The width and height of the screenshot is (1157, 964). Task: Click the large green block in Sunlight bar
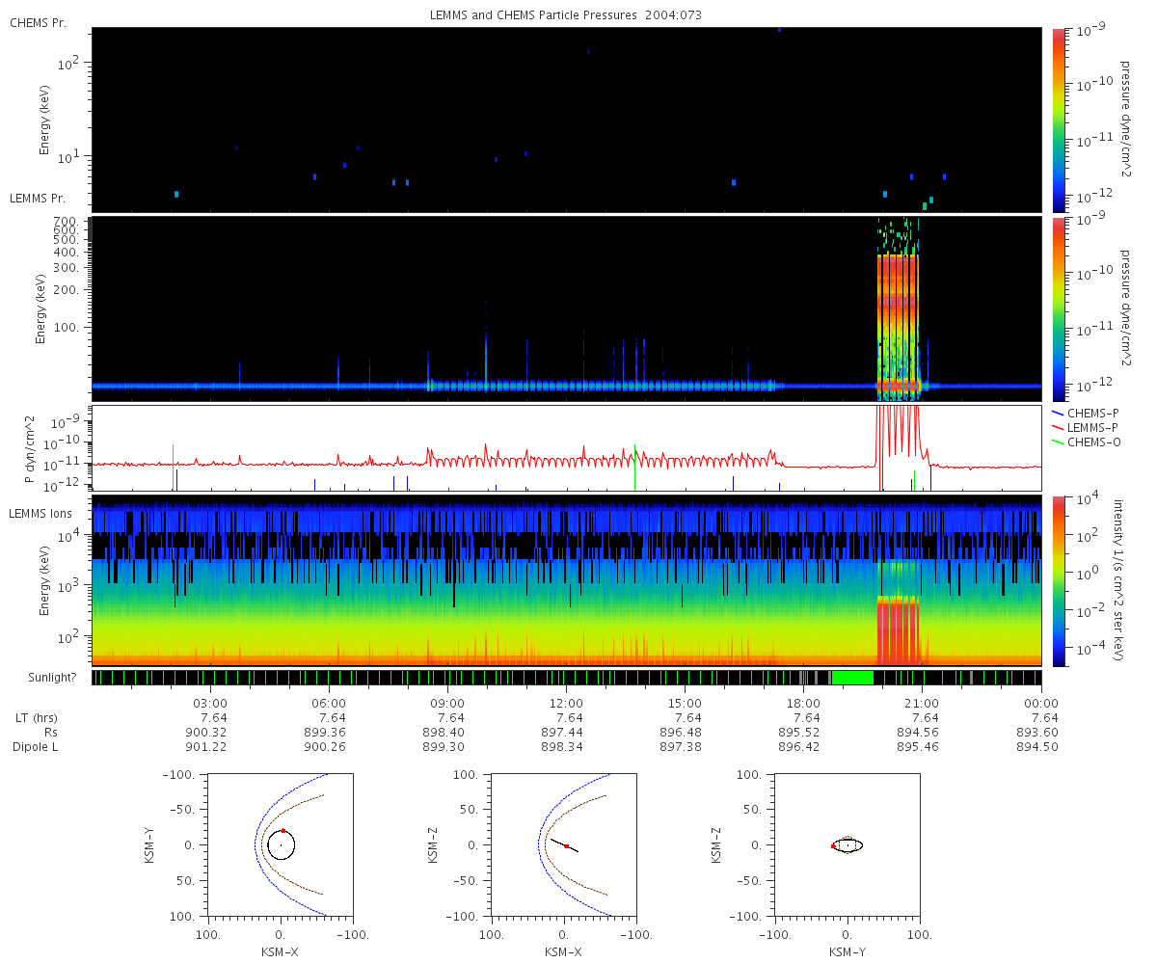852,678
